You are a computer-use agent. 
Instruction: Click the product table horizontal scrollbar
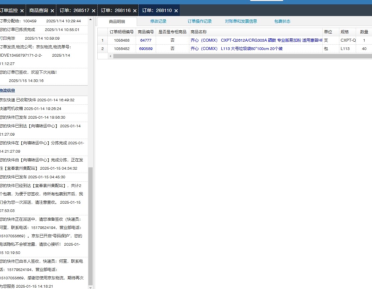[x=242, y=56]
